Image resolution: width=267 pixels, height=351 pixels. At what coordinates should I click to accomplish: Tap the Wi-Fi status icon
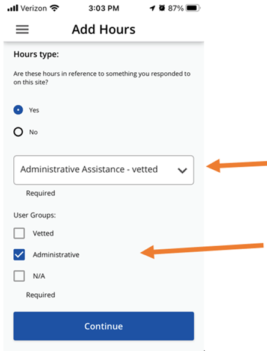click(x=55, y=8)
